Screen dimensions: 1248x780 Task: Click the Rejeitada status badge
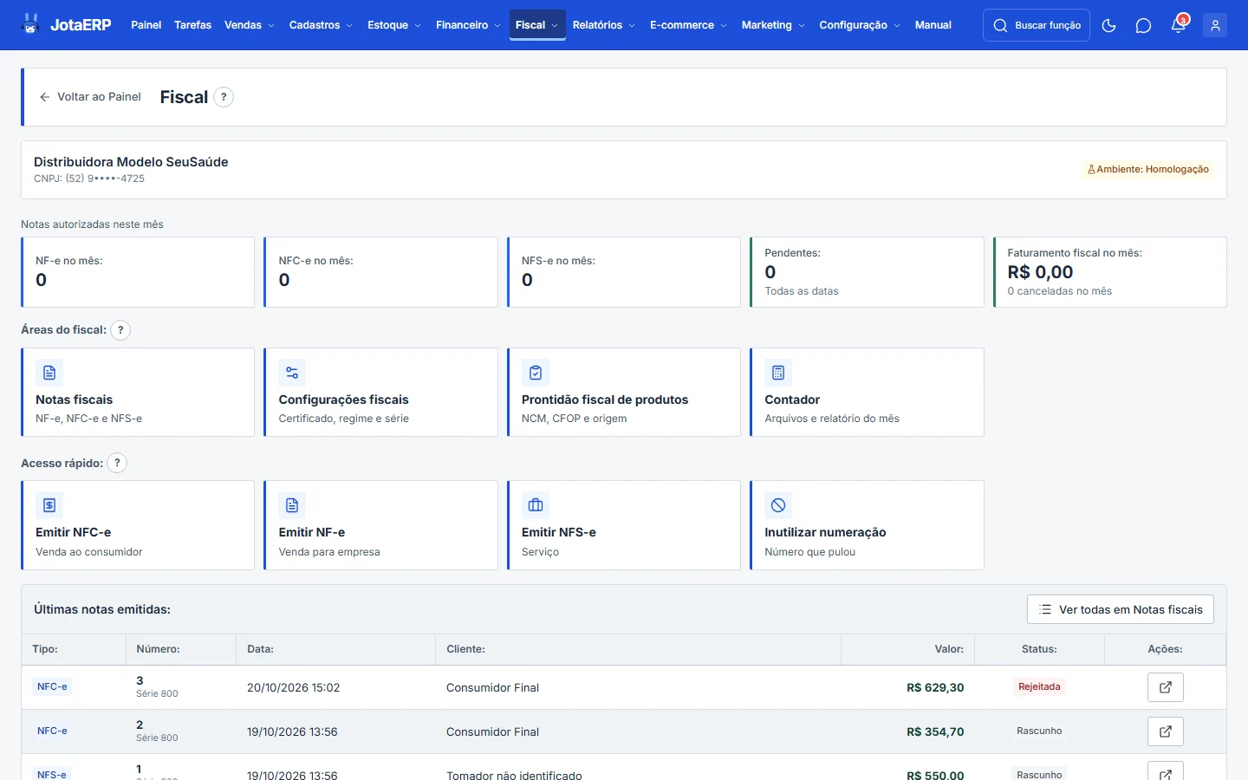[x=1039, y=686]
